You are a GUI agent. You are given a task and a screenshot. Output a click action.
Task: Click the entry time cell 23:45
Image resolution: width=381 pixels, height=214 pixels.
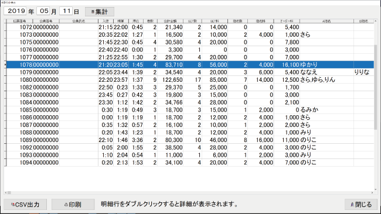click(106, 95)
